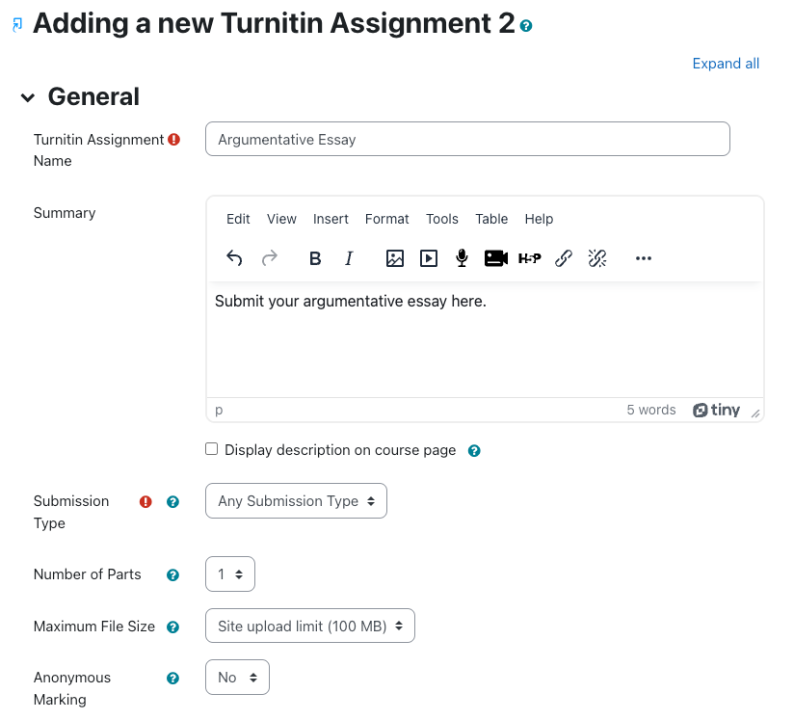
Task: Click the General section heading
Action: [x=93, y=96]
